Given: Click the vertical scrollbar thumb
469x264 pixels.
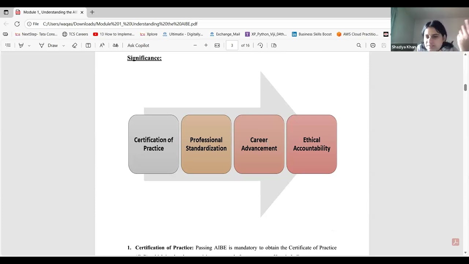Looking at the screenshot, I should click(x=465, y=87).
